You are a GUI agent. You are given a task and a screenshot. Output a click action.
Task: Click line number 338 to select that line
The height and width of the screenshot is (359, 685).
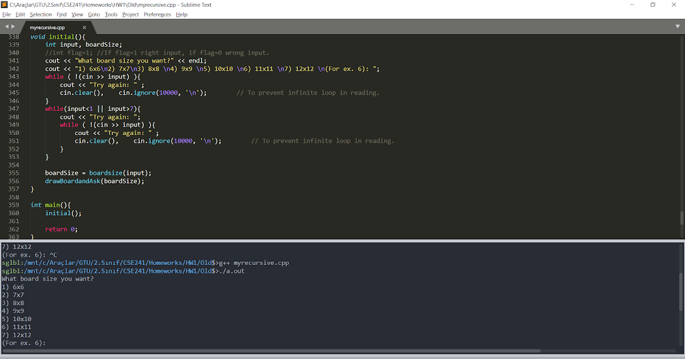tap(14, 36)
